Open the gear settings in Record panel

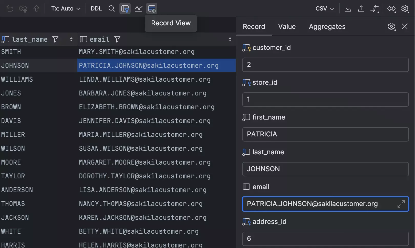pyautogui.click(x=391, y=27)
